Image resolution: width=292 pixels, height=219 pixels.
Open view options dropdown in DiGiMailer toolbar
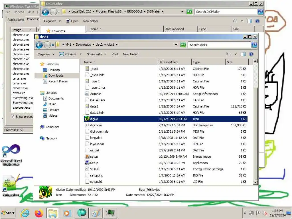pos(242,21)
